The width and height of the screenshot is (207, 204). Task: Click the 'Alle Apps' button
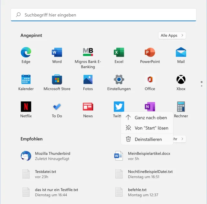[172, 35]
